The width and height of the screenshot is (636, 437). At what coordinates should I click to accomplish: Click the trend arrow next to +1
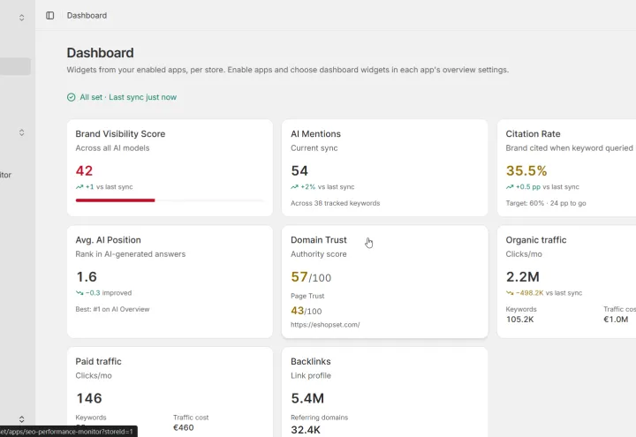(x=79, y=187)
